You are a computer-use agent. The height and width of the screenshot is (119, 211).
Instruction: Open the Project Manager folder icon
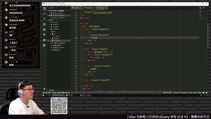44,40
